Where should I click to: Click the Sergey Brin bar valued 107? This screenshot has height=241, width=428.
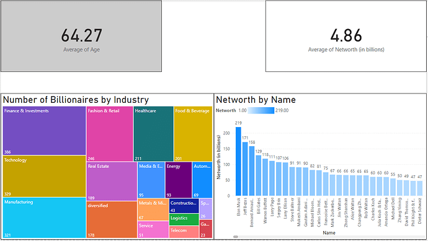pos(279,179)
